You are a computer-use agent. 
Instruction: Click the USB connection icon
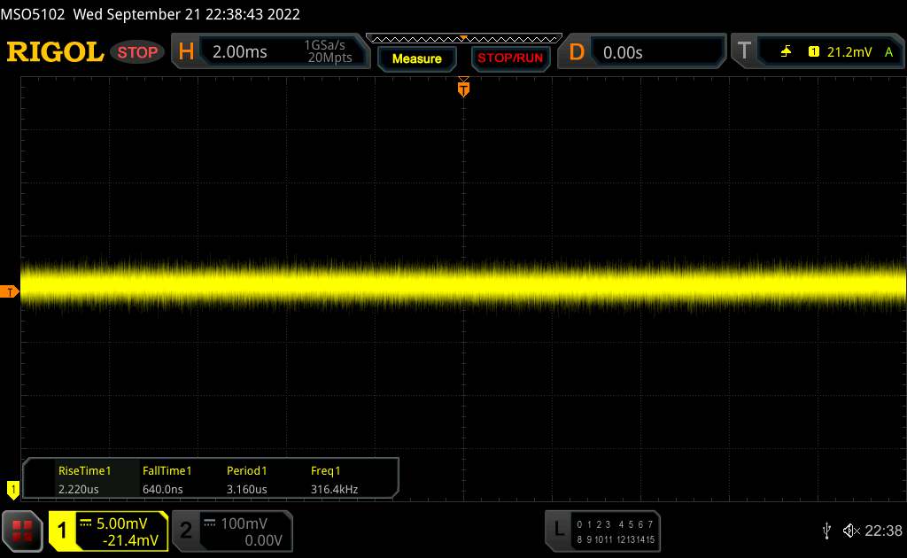pos(826,531)
